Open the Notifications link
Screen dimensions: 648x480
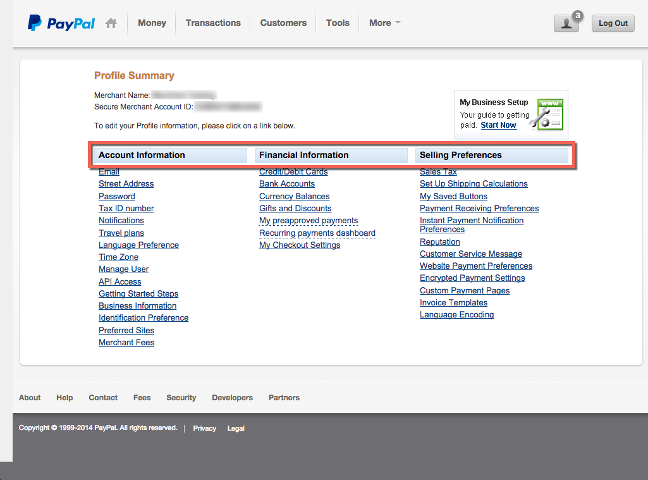[121, 220]
